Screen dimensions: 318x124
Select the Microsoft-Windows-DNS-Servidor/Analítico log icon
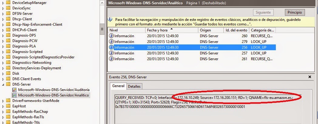(x=14, y=95)
